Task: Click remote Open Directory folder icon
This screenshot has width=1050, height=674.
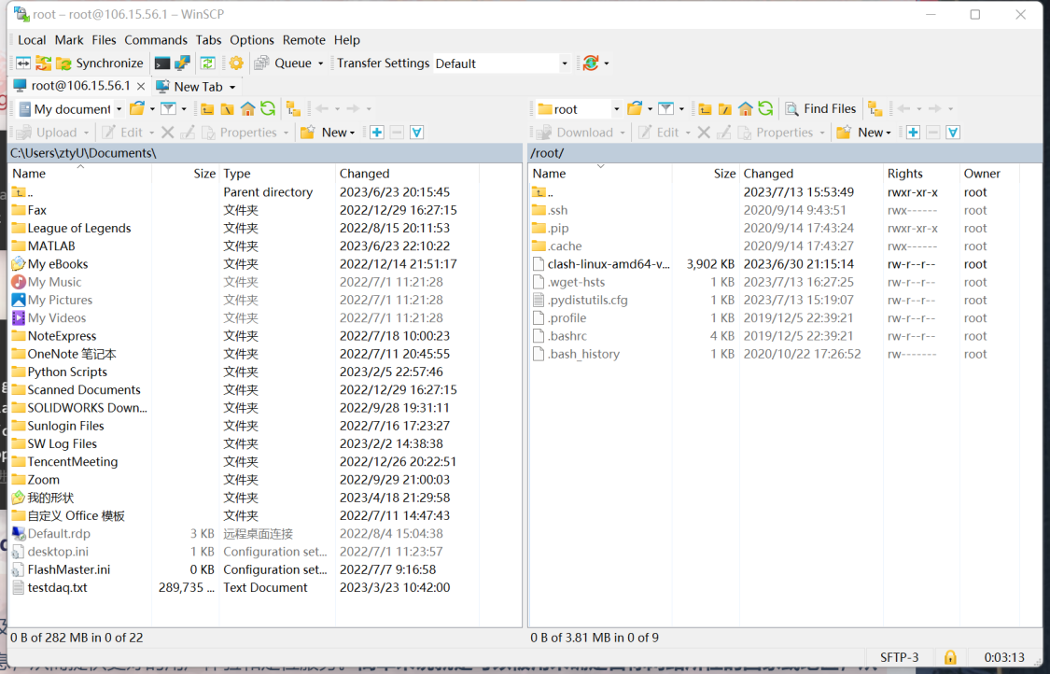Action: [635, 108]
